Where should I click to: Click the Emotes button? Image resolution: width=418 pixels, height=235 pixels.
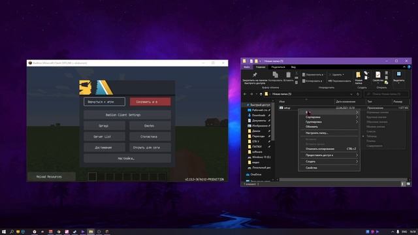[x=150, y=126]
